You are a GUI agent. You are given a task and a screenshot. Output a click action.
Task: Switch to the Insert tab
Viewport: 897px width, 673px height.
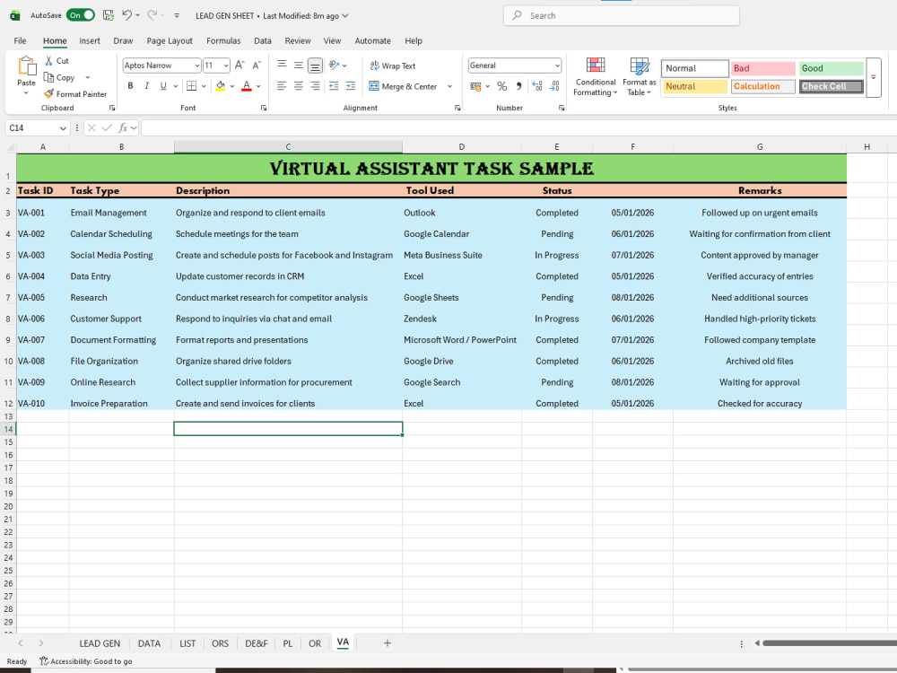89,40
